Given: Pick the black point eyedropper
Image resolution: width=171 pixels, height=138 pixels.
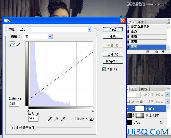Looking at the screenshot, I should point(50,119).
